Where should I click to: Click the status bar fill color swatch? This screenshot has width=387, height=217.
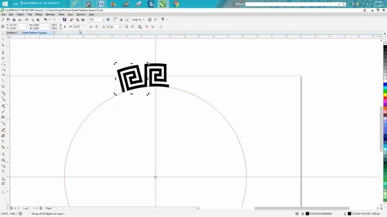point(307,214)
